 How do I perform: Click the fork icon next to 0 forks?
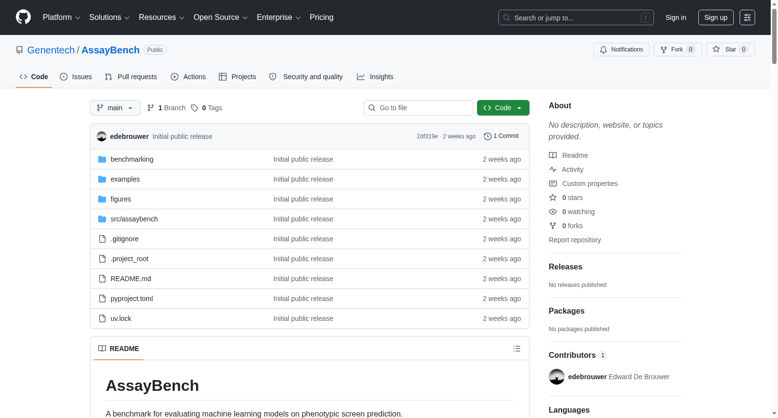coord(553,226)
